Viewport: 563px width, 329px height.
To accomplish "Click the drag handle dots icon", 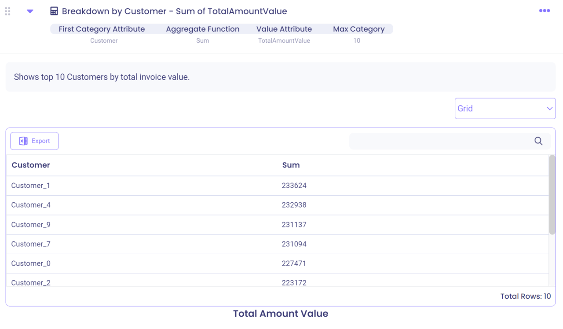I will pos(7,11).
